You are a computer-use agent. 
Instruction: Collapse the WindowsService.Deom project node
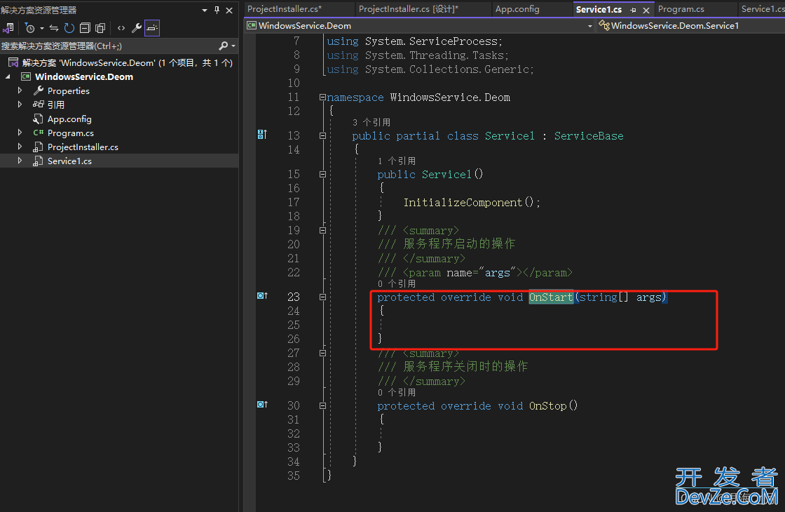[x=8, y=76]
